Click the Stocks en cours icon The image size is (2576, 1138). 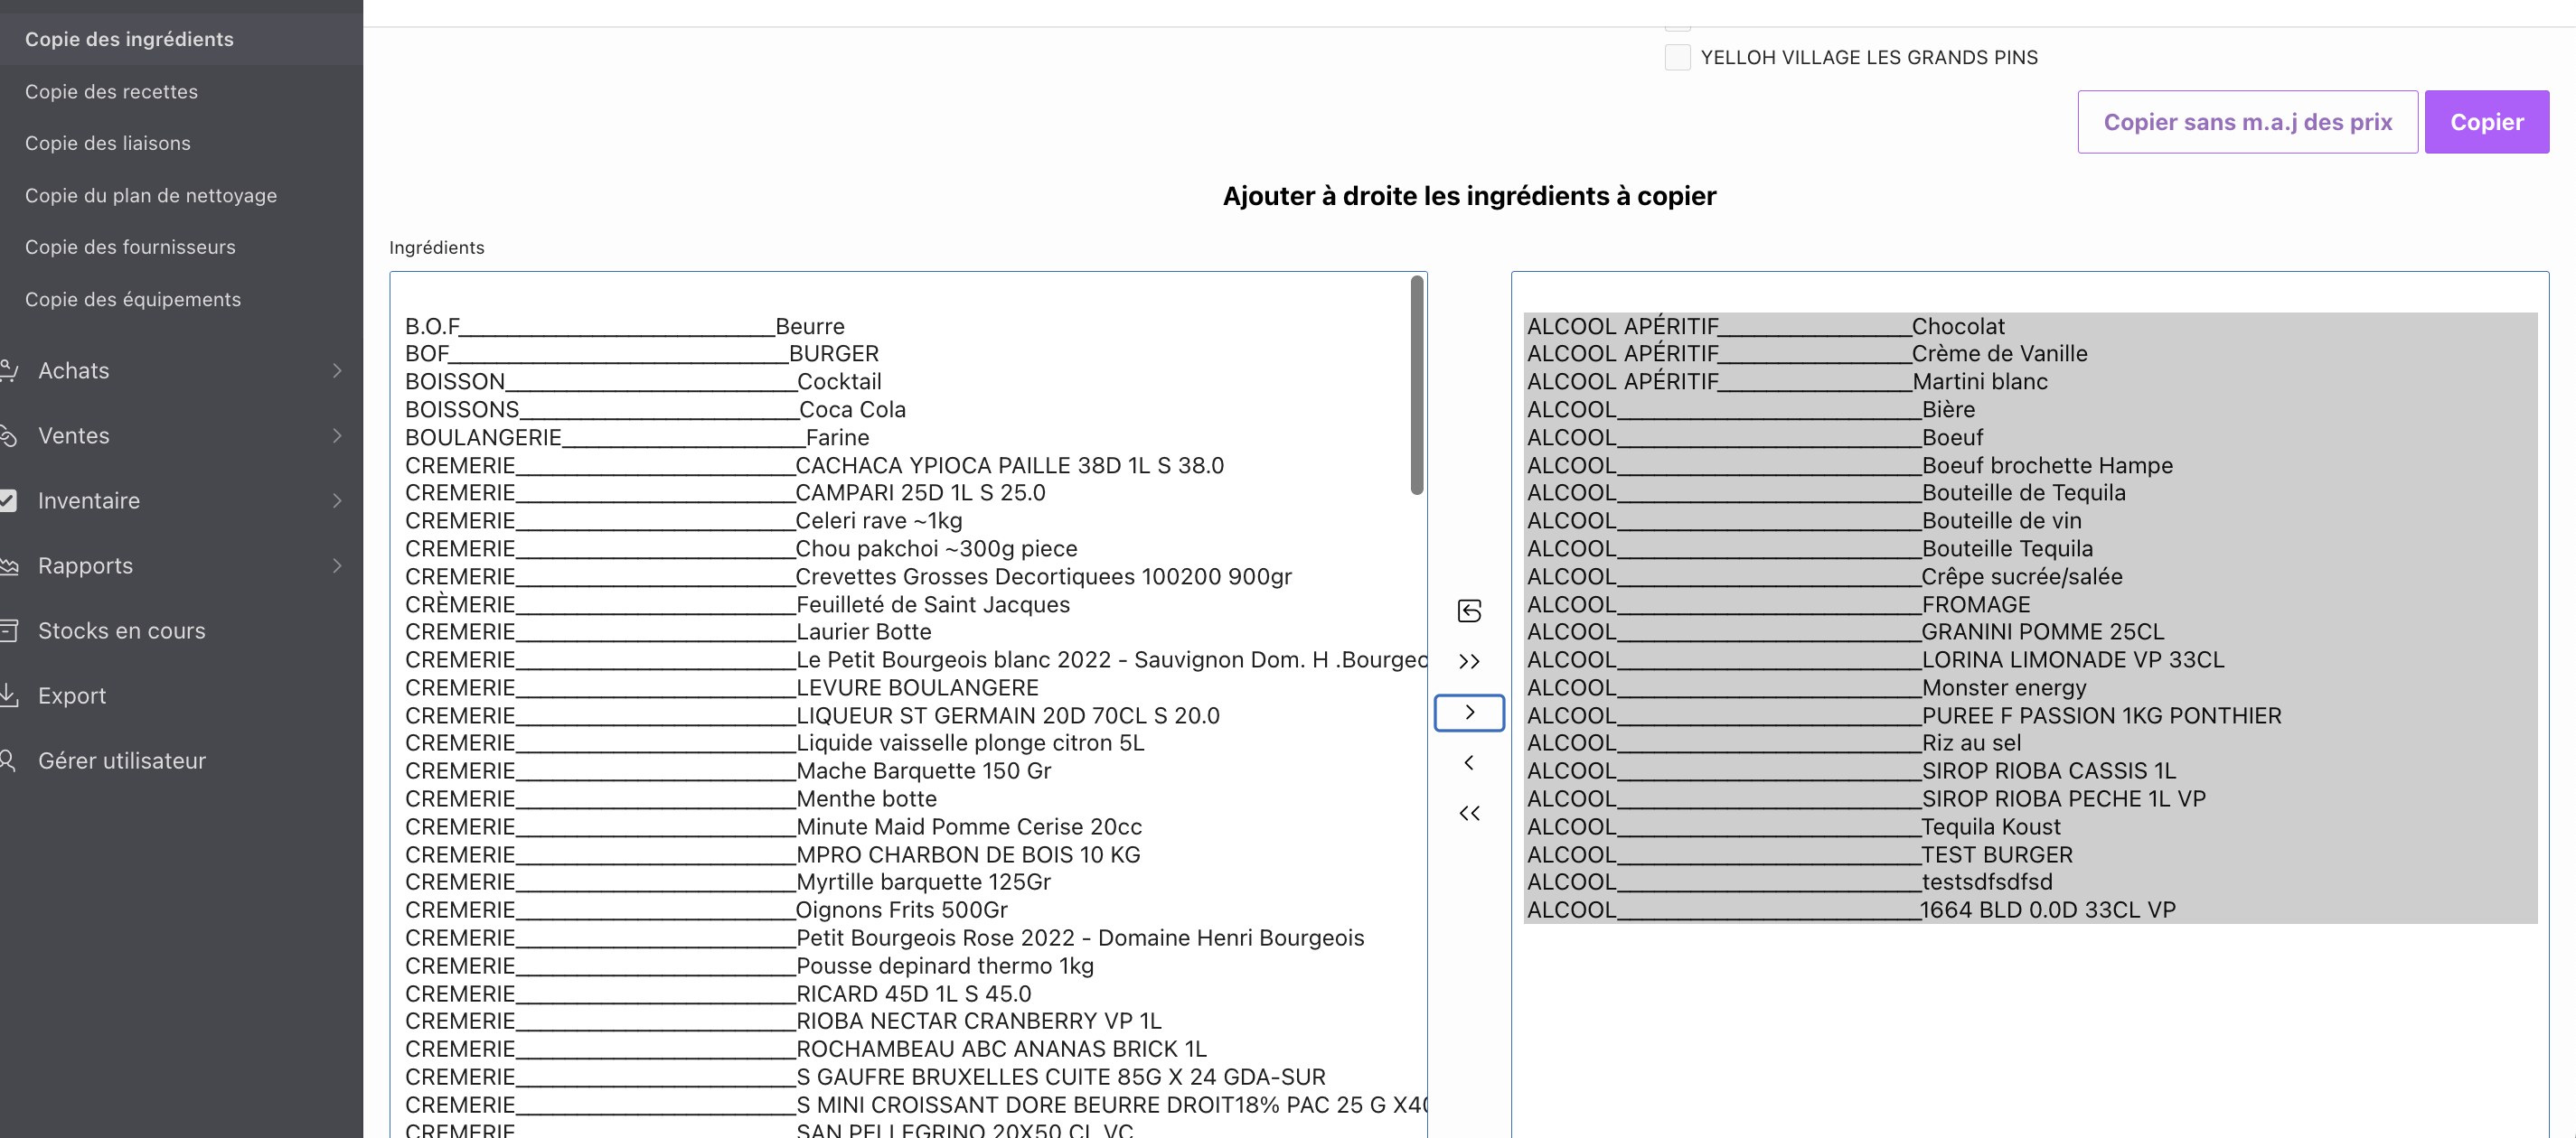tap(8, 630)
